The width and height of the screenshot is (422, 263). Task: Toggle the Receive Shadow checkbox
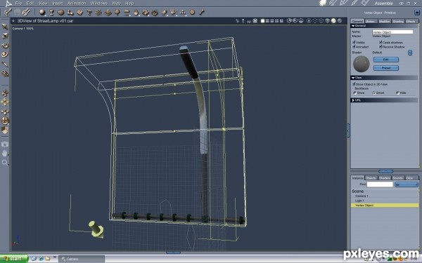tap(381, 46)
